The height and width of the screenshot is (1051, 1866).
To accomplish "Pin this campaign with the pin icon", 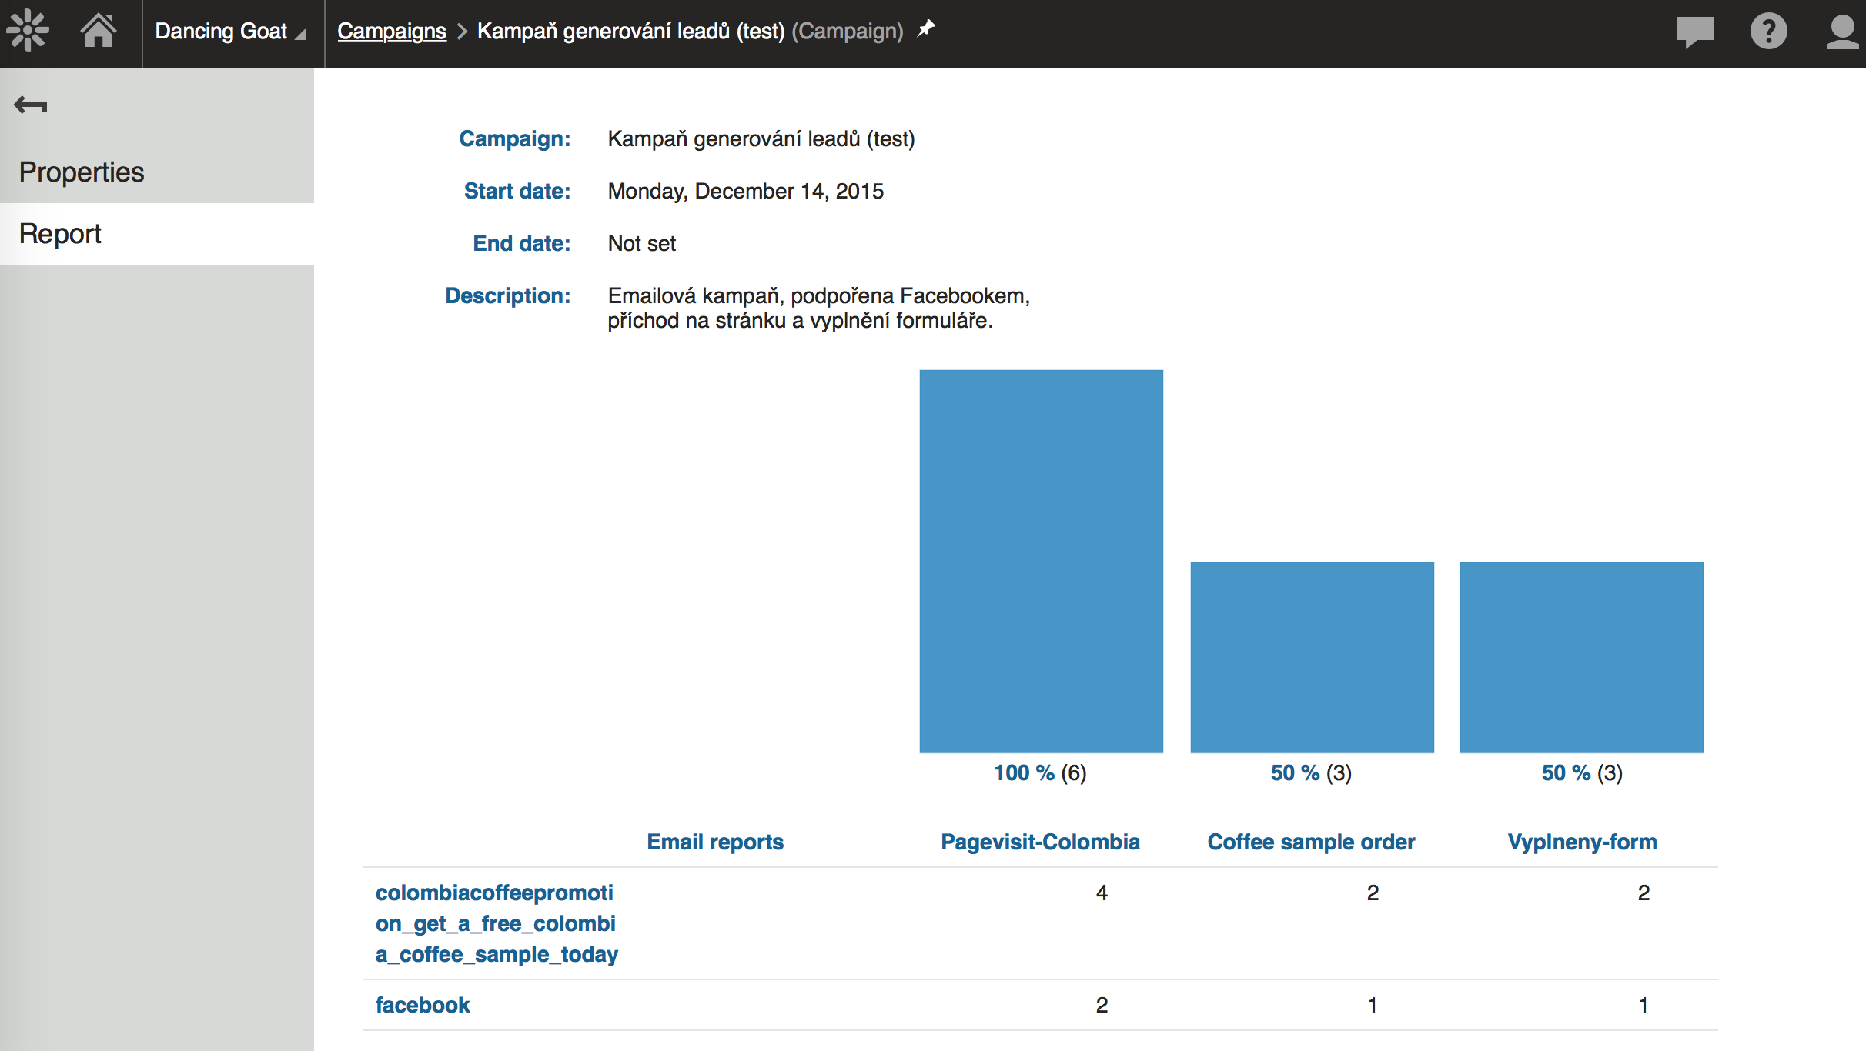I will [926, 29].
